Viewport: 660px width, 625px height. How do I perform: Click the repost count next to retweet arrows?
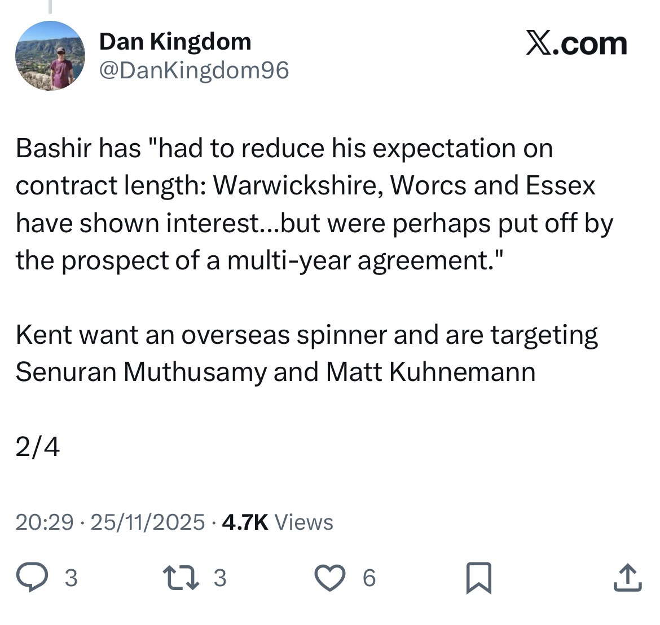click(x=220, y=578)
